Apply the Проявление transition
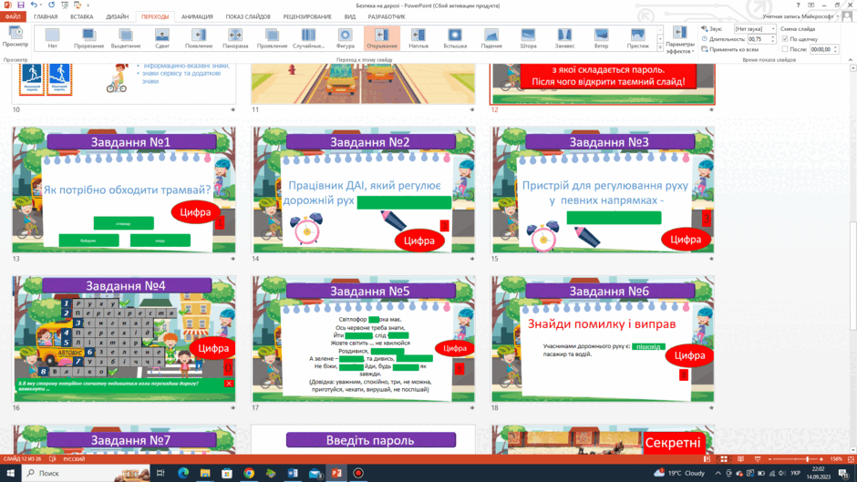 click(273, 38)
